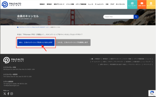The height and width of the screenshot is (97, 156).
Task: Open footer link AI論文紹介
Action: pos(136,62)
